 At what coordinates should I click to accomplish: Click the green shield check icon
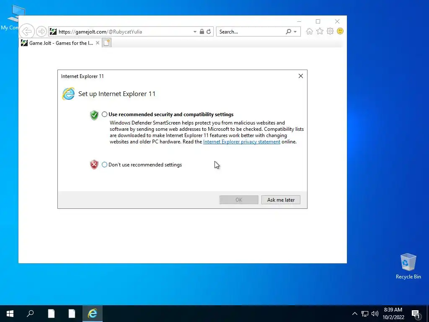94,115
